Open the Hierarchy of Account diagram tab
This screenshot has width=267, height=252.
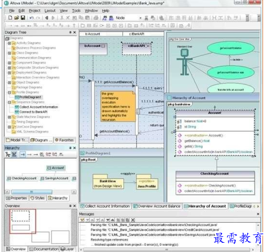(x=205, y=206)
